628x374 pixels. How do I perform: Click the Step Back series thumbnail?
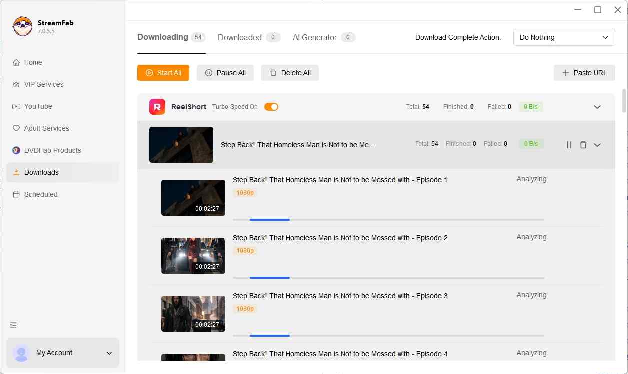(181, 145)
